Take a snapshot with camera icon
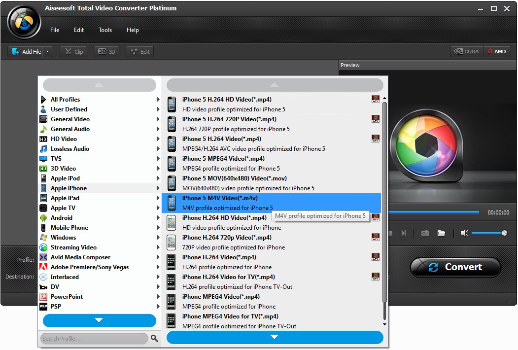This screenshot has height=350, width=518. point(425,233)
